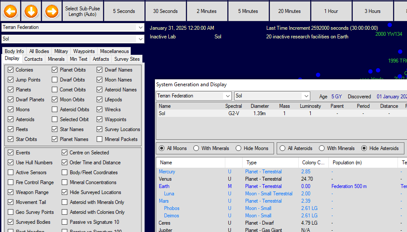Image resolution: width=407 pixels, height=232 pixels.
Task: Advance time by 2 Minutes
Action: (x=207, y=11)
